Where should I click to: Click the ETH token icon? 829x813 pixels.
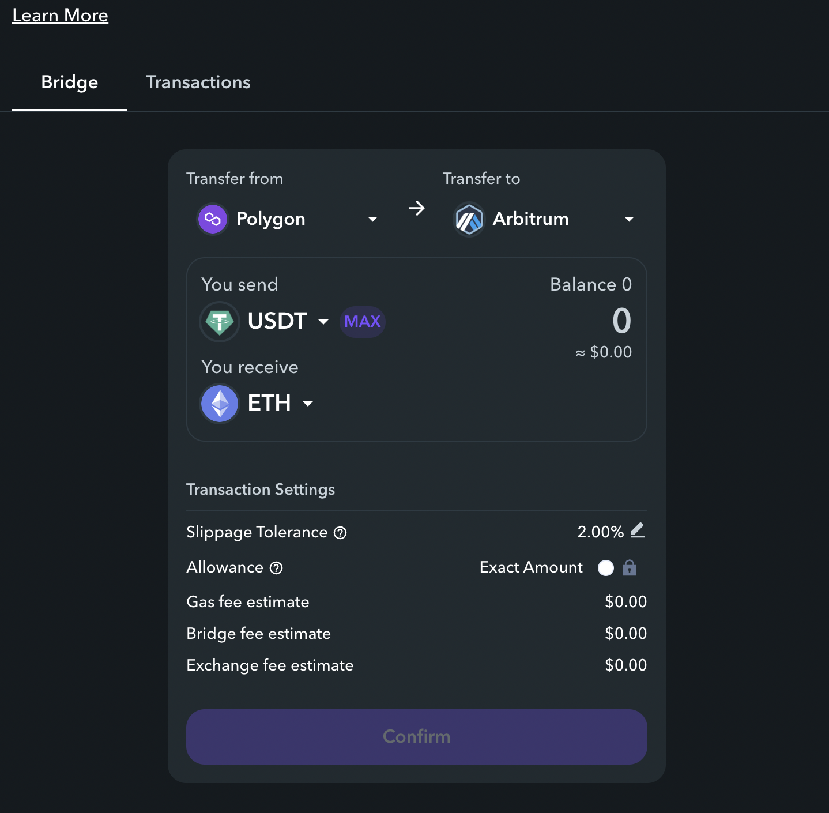pyautogui.click(x=220, y=404)
